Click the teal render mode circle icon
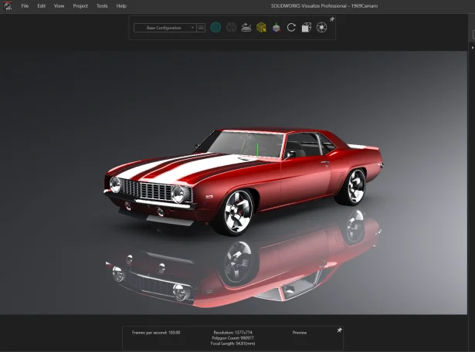The image size is (475, 352). point(215,28)
